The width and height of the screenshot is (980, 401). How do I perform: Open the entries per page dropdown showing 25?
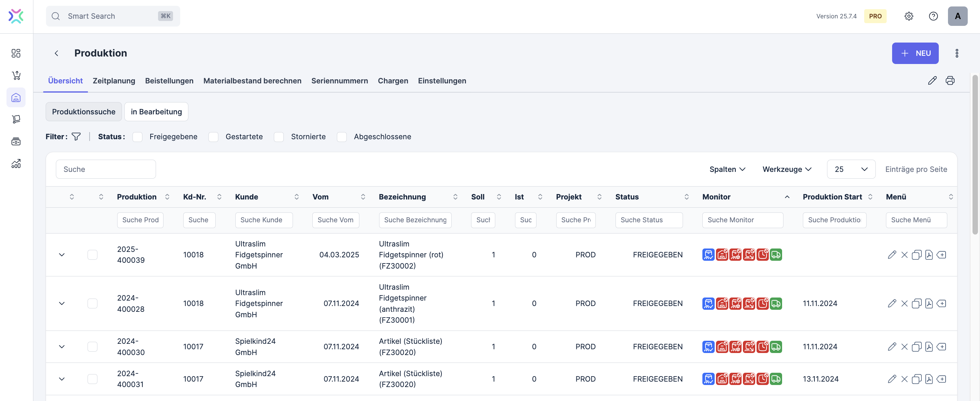point(851,169)
